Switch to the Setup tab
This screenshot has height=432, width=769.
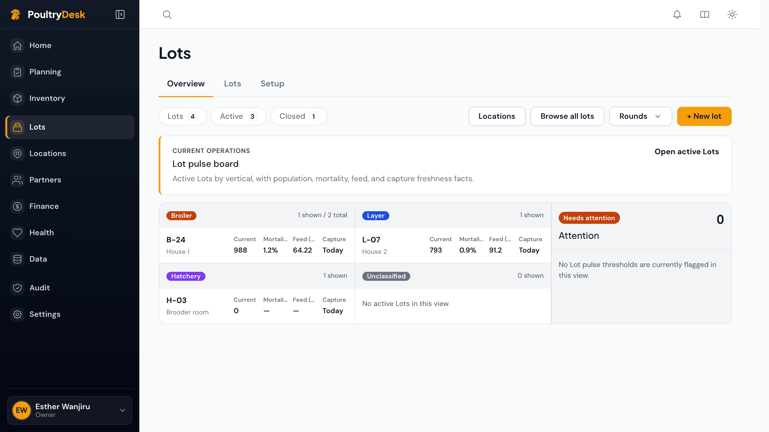[x=272, y=84]
